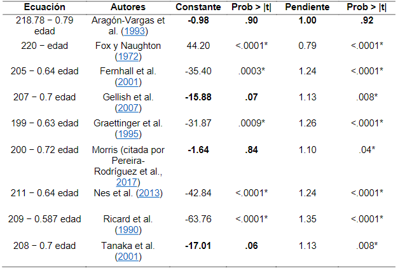Viewport: 398px width, 268px height.
Task: Select the bold .84 probability value
Action: pos(250,150)
